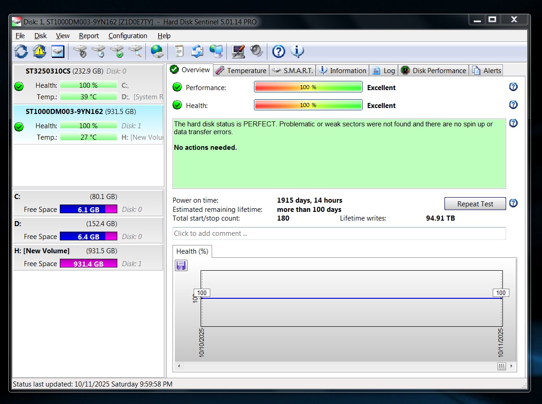542x404 pixels.
Task: Click the speaker sound toolbar icon
Action: (256, 51)
